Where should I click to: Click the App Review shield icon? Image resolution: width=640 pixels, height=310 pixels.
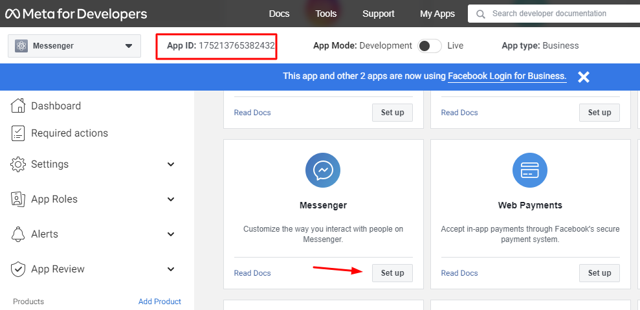(x=17, y=269)
